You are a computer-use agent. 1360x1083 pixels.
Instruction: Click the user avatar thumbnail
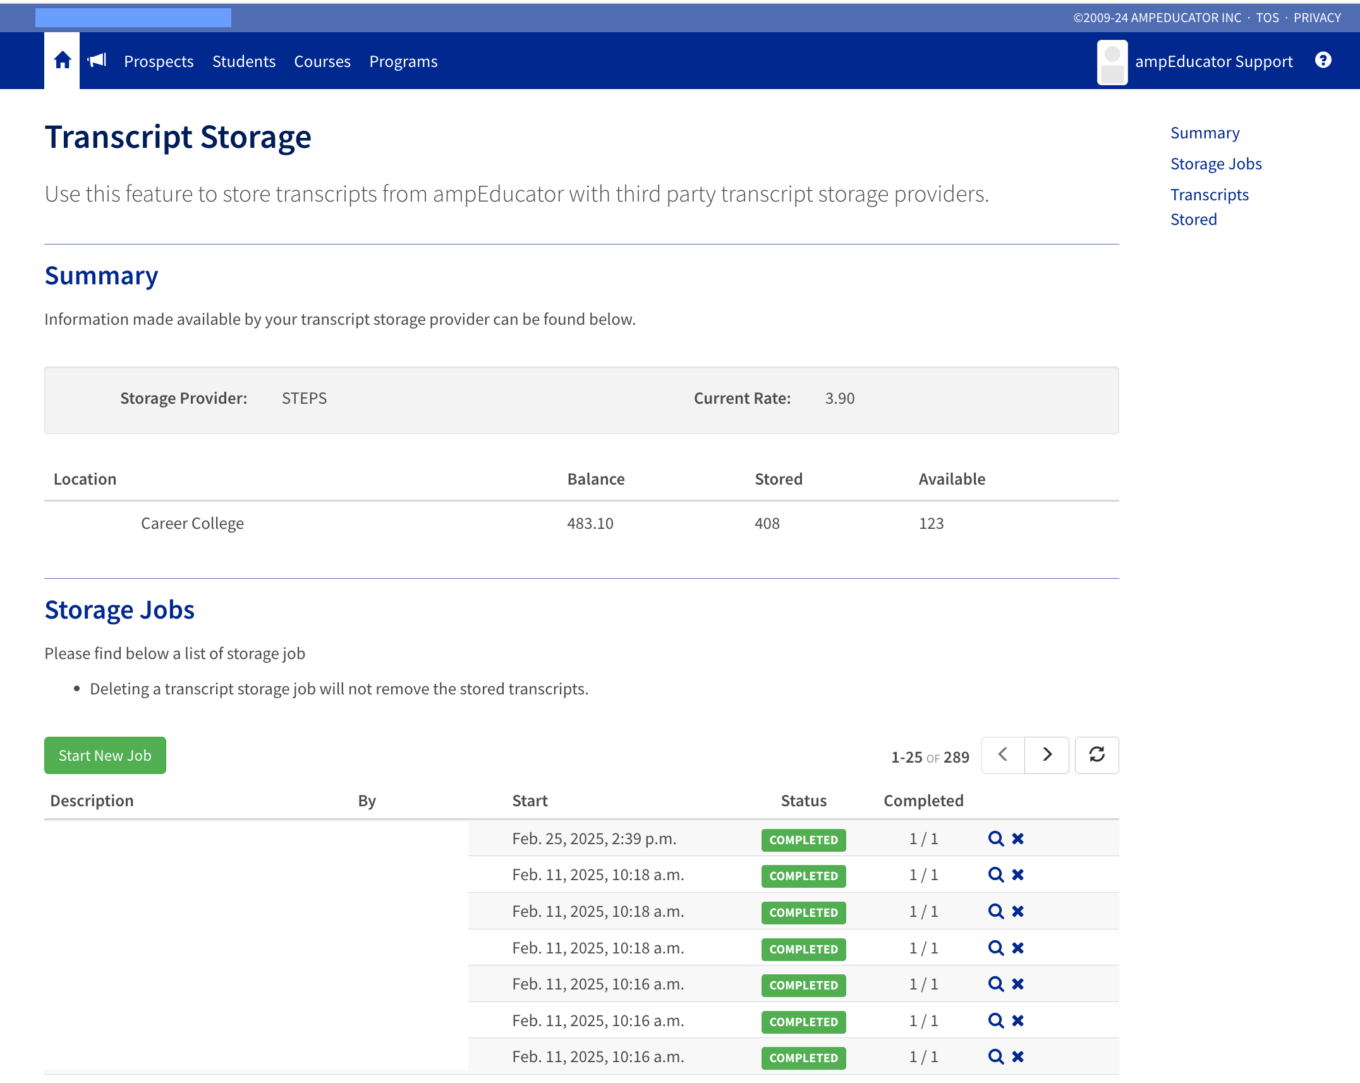[1112, 62]
